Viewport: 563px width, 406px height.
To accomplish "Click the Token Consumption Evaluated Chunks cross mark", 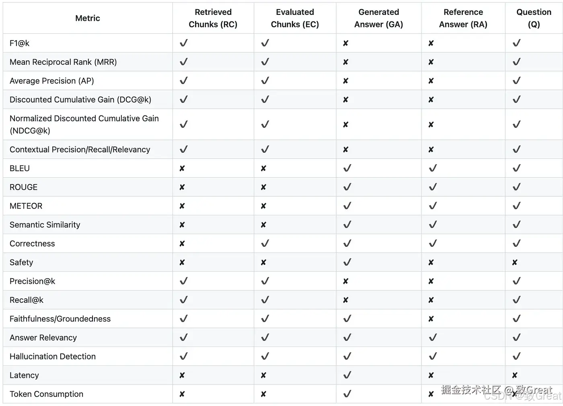I will [x=263, y=394].
